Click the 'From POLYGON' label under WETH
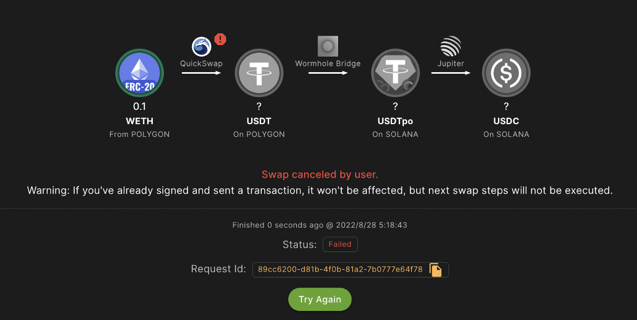The width and height of the screenshot is (637, 320). tap(140, 134)
